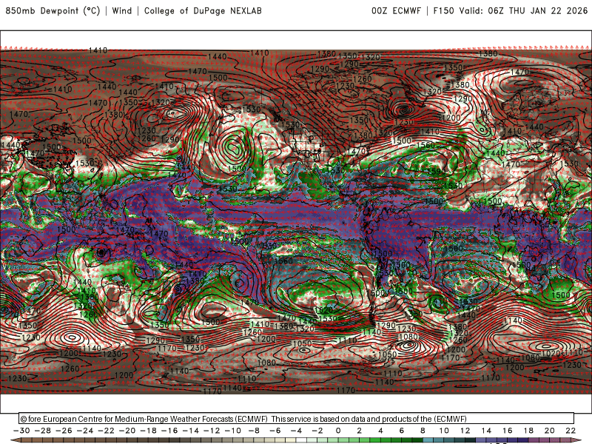
Task: Click the "1590" contour label
Action: 437,172
